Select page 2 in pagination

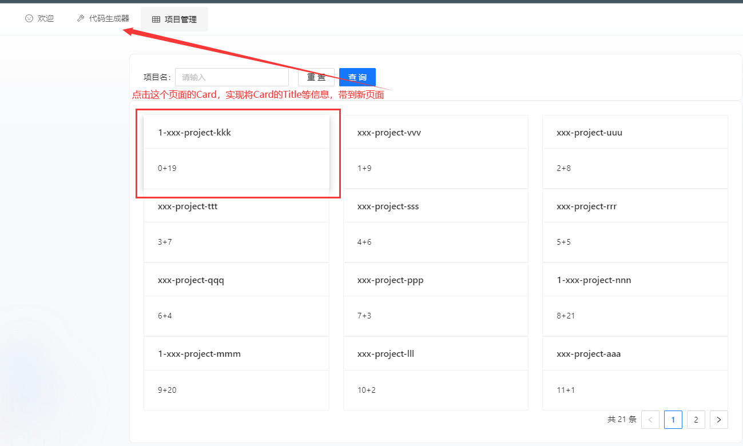tap(696, 420)
